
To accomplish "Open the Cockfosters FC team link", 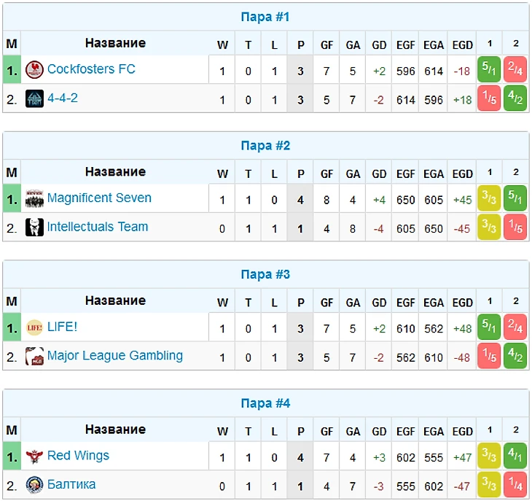I will coord(91,69).
